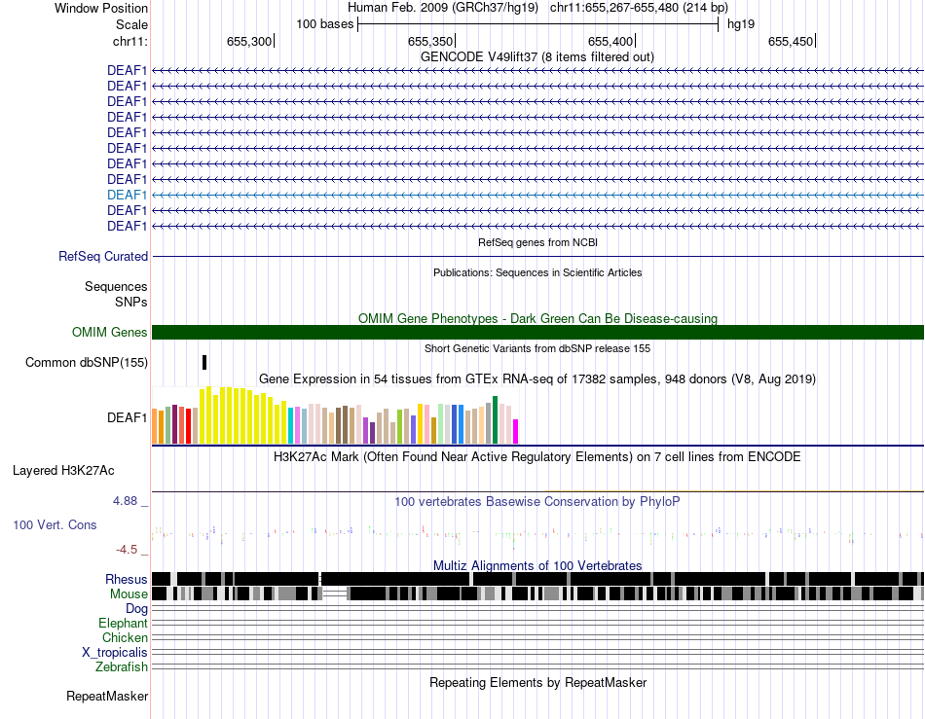Open Multiz Alignments of 100 Vertebrates title
925x719 pixels.
[x=537, y=566]
